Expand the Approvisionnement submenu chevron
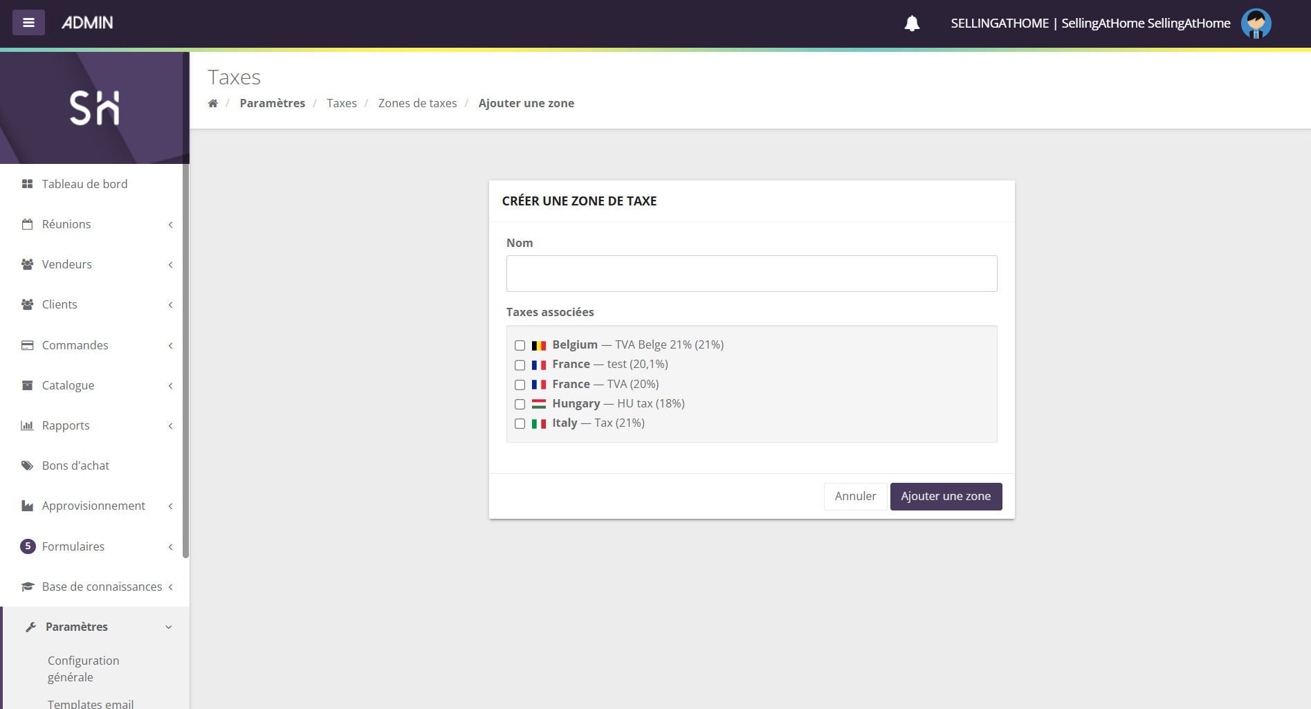 point(170,506)
